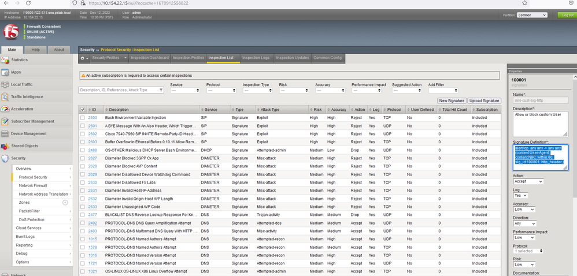
Task: Click the gear settings icon in tab bar
Action: [83, 58]
